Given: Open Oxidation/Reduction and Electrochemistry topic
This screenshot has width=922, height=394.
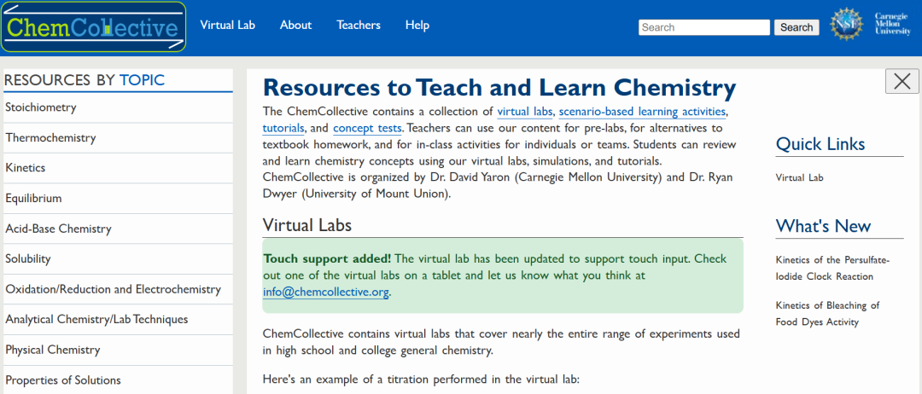Looking at the screenshot, I should [113, 289].
